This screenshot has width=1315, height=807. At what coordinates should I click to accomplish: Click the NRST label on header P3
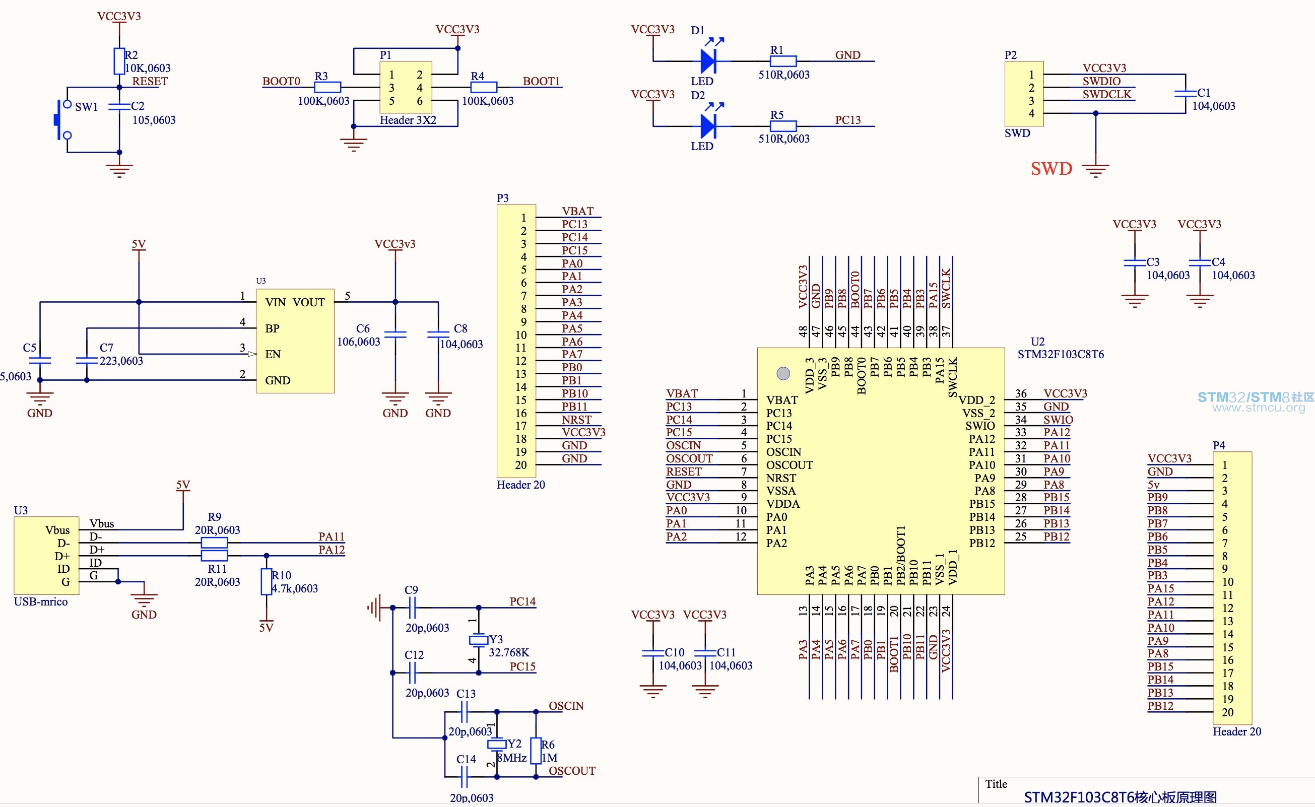click(576, 420)
